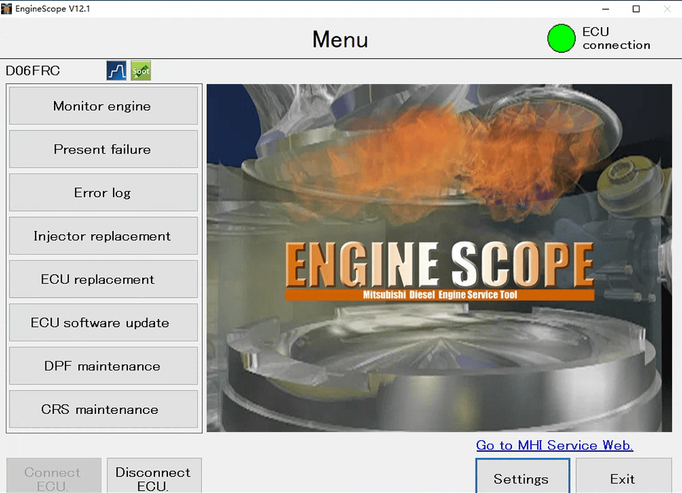
Task: View the Error log
Action: point(103,193)
